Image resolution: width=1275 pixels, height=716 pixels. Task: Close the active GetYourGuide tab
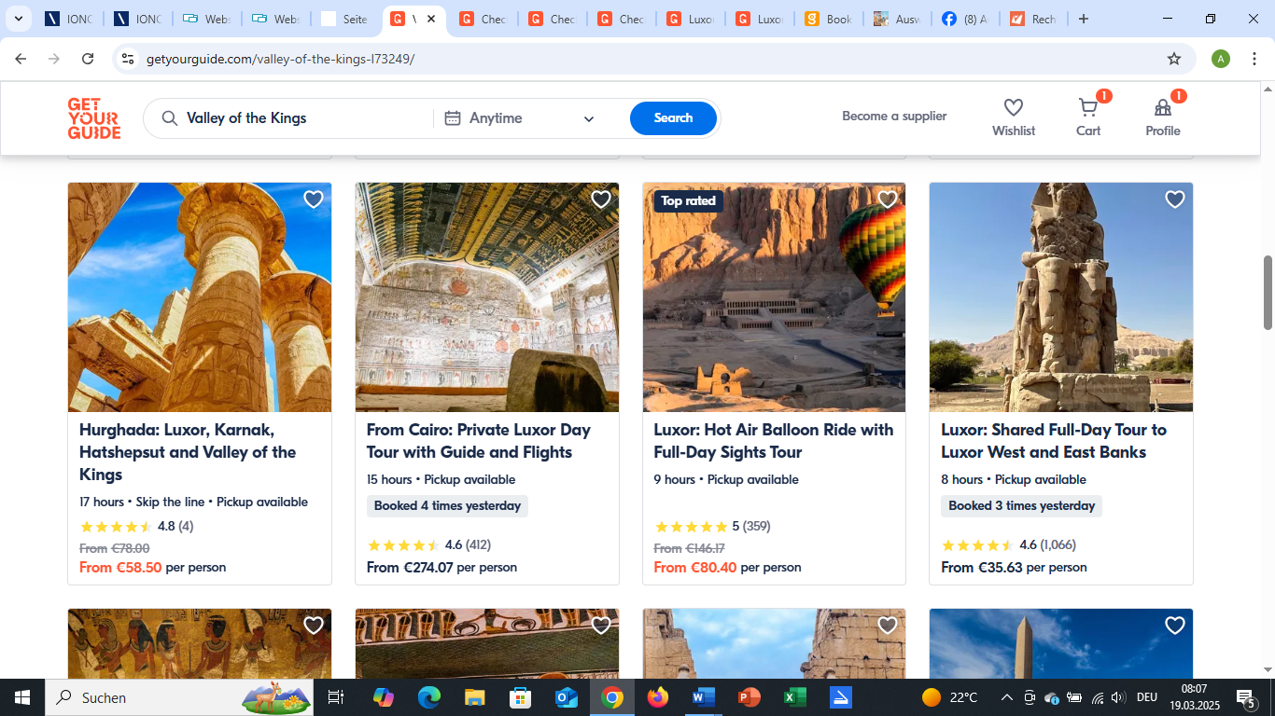pyautogui.click(x=431, y=19)
